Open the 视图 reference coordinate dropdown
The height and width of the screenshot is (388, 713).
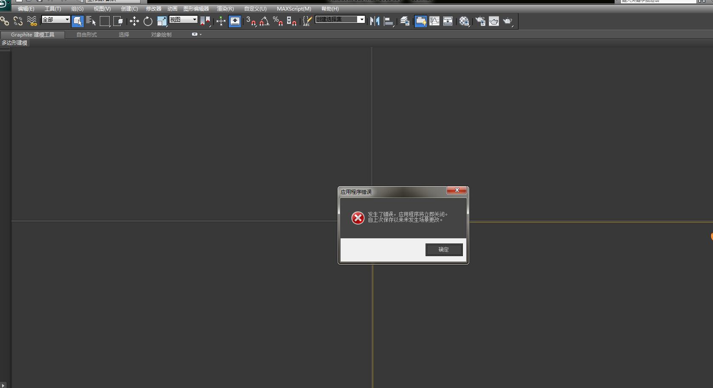(x=183, y=20)
